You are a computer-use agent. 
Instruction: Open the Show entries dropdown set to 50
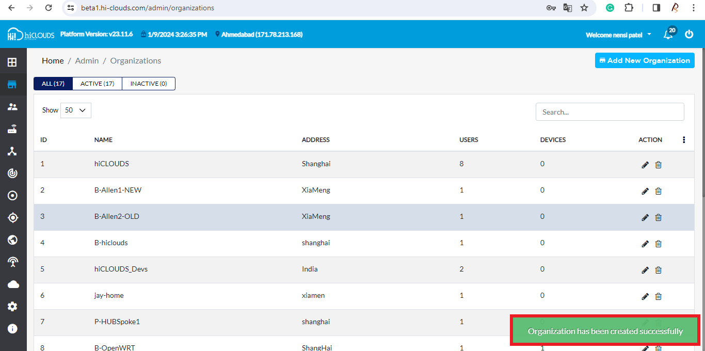coord(76,110)
